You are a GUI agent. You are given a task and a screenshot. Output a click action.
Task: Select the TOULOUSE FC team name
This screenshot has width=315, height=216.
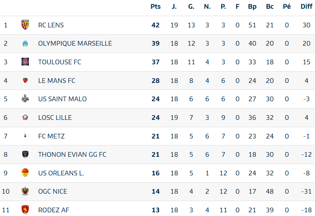(x=60, y=62)
